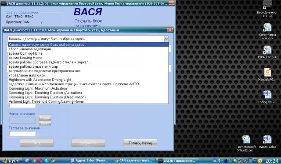Image resolution: width=281 pixels, height=164 pixels.
Task: Select 'Cornering Light: Dimming Duration (Activation)'
Action: pos(88,93)
